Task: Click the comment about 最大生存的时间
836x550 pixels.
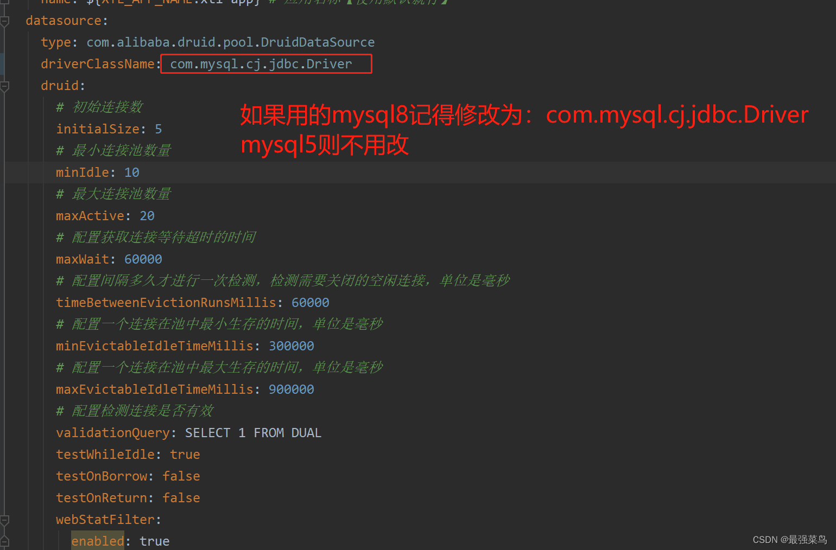Action: (219, 367)
